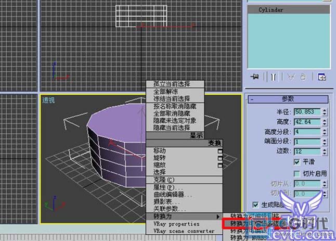
Task: Select 克隆(C) menu entry
Action: coord(184,180)
